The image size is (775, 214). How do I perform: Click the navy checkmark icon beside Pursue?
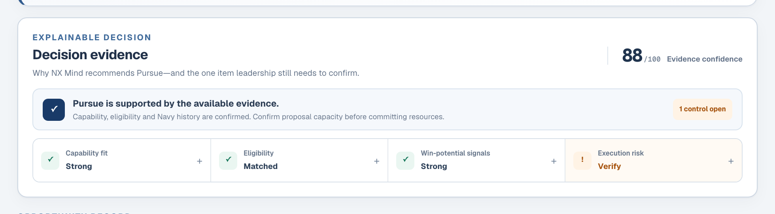pos(54,109)
